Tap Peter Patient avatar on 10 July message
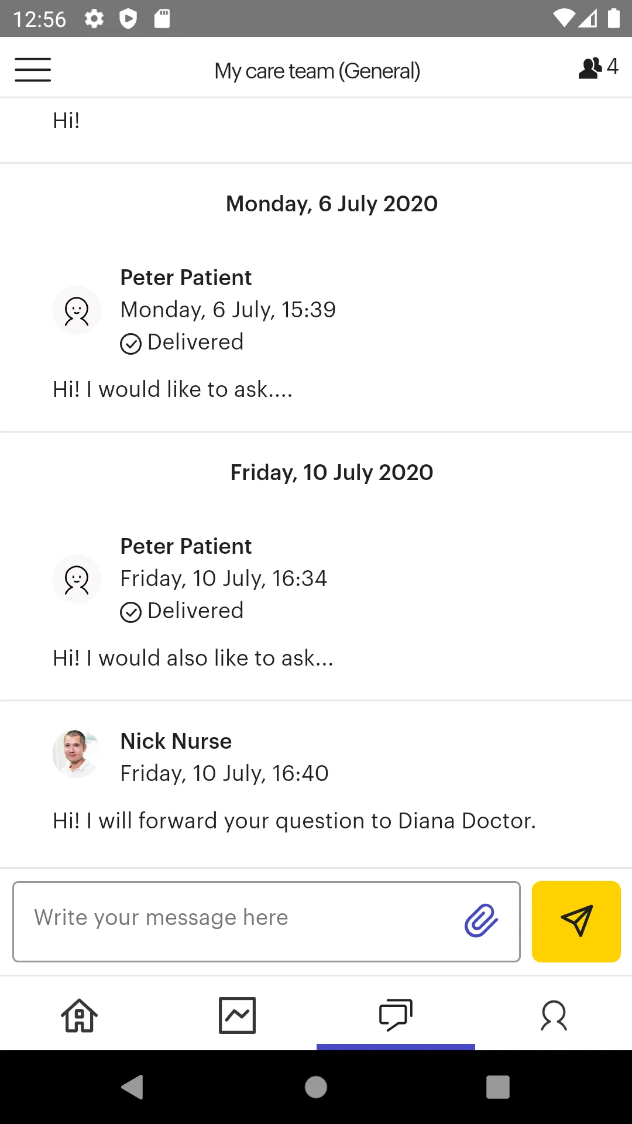The width and height of the screenshot is (632, 1124). click(77, 579)
